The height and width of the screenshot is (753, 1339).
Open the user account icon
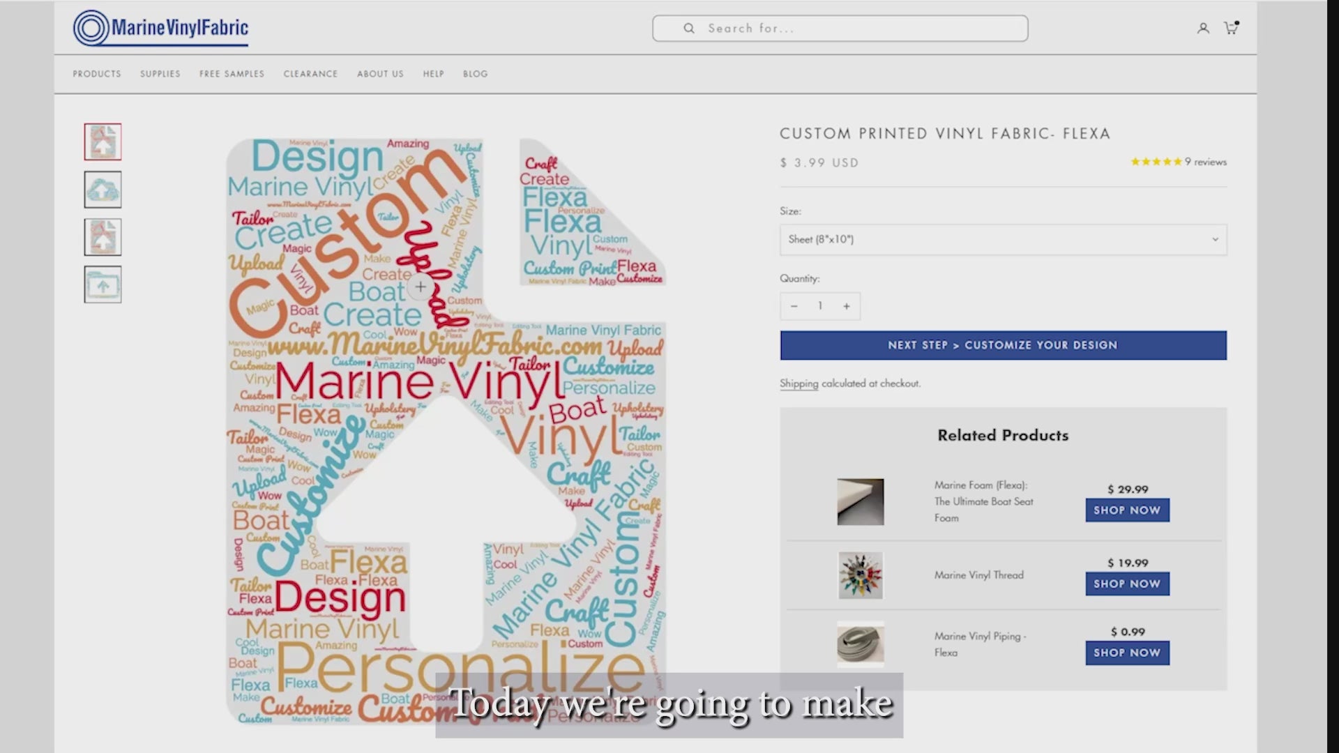[1203, 29]
